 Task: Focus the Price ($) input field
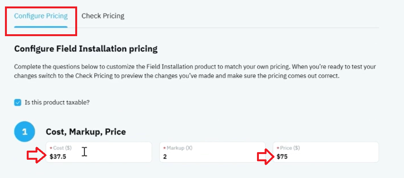[326, 152]
